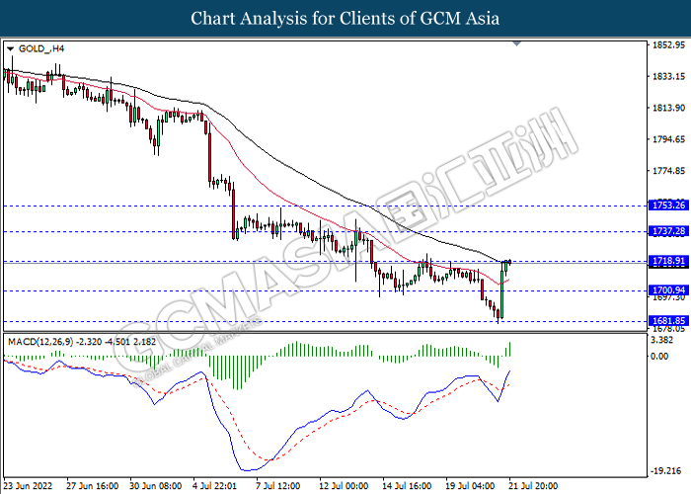691x494 pixels.
Task: Click the 23 Jun 2022 date label
Action: [28, 486]
